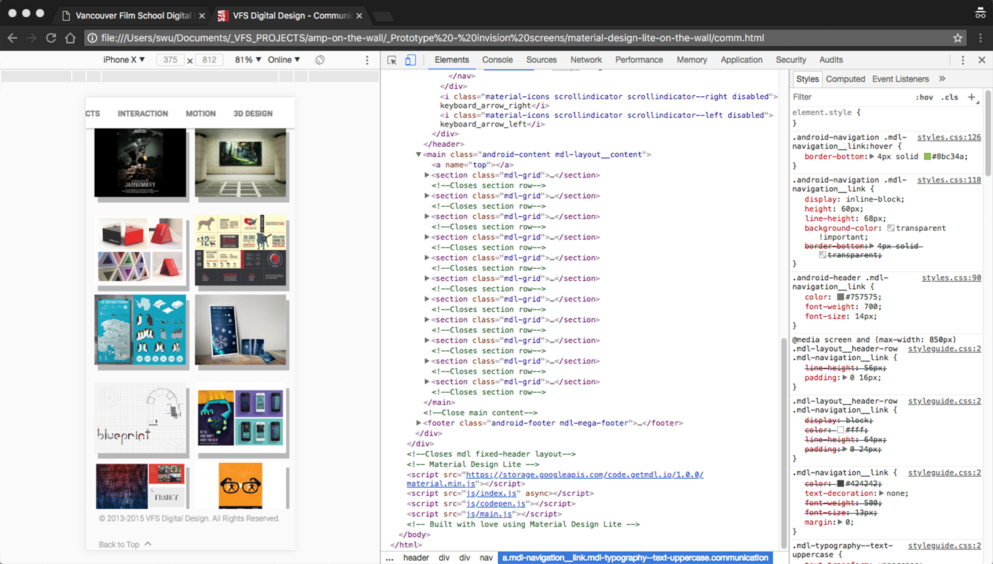Activate the inspect element picker icon
This screenshot has height=564, width=993.
point(392,60)
